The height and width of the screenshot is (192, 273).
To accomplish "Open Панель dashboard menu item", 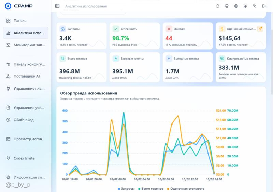I will coord(26,21).
